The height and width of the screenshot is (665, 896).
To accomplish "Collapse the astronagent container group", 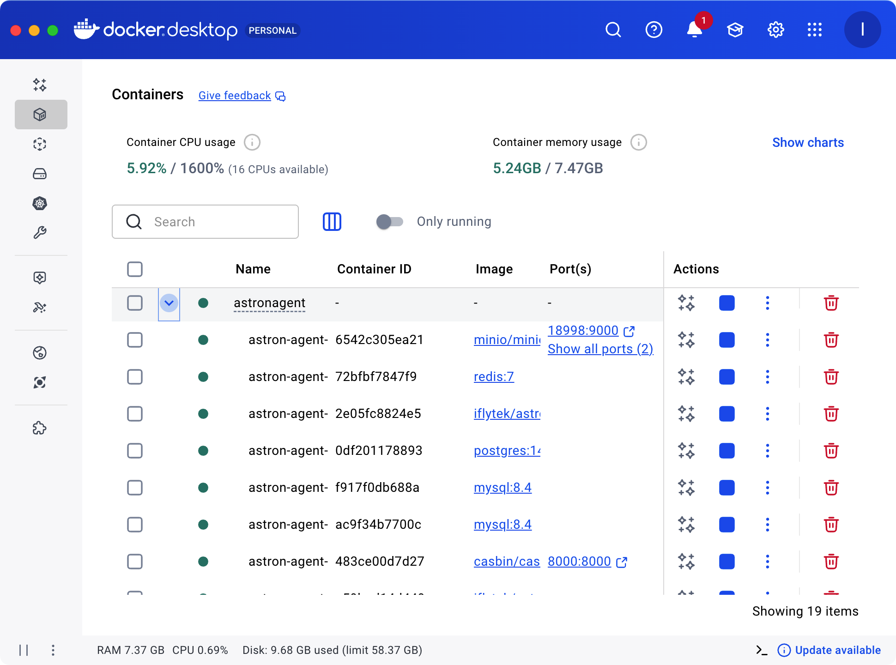I will tap(169, 303).
